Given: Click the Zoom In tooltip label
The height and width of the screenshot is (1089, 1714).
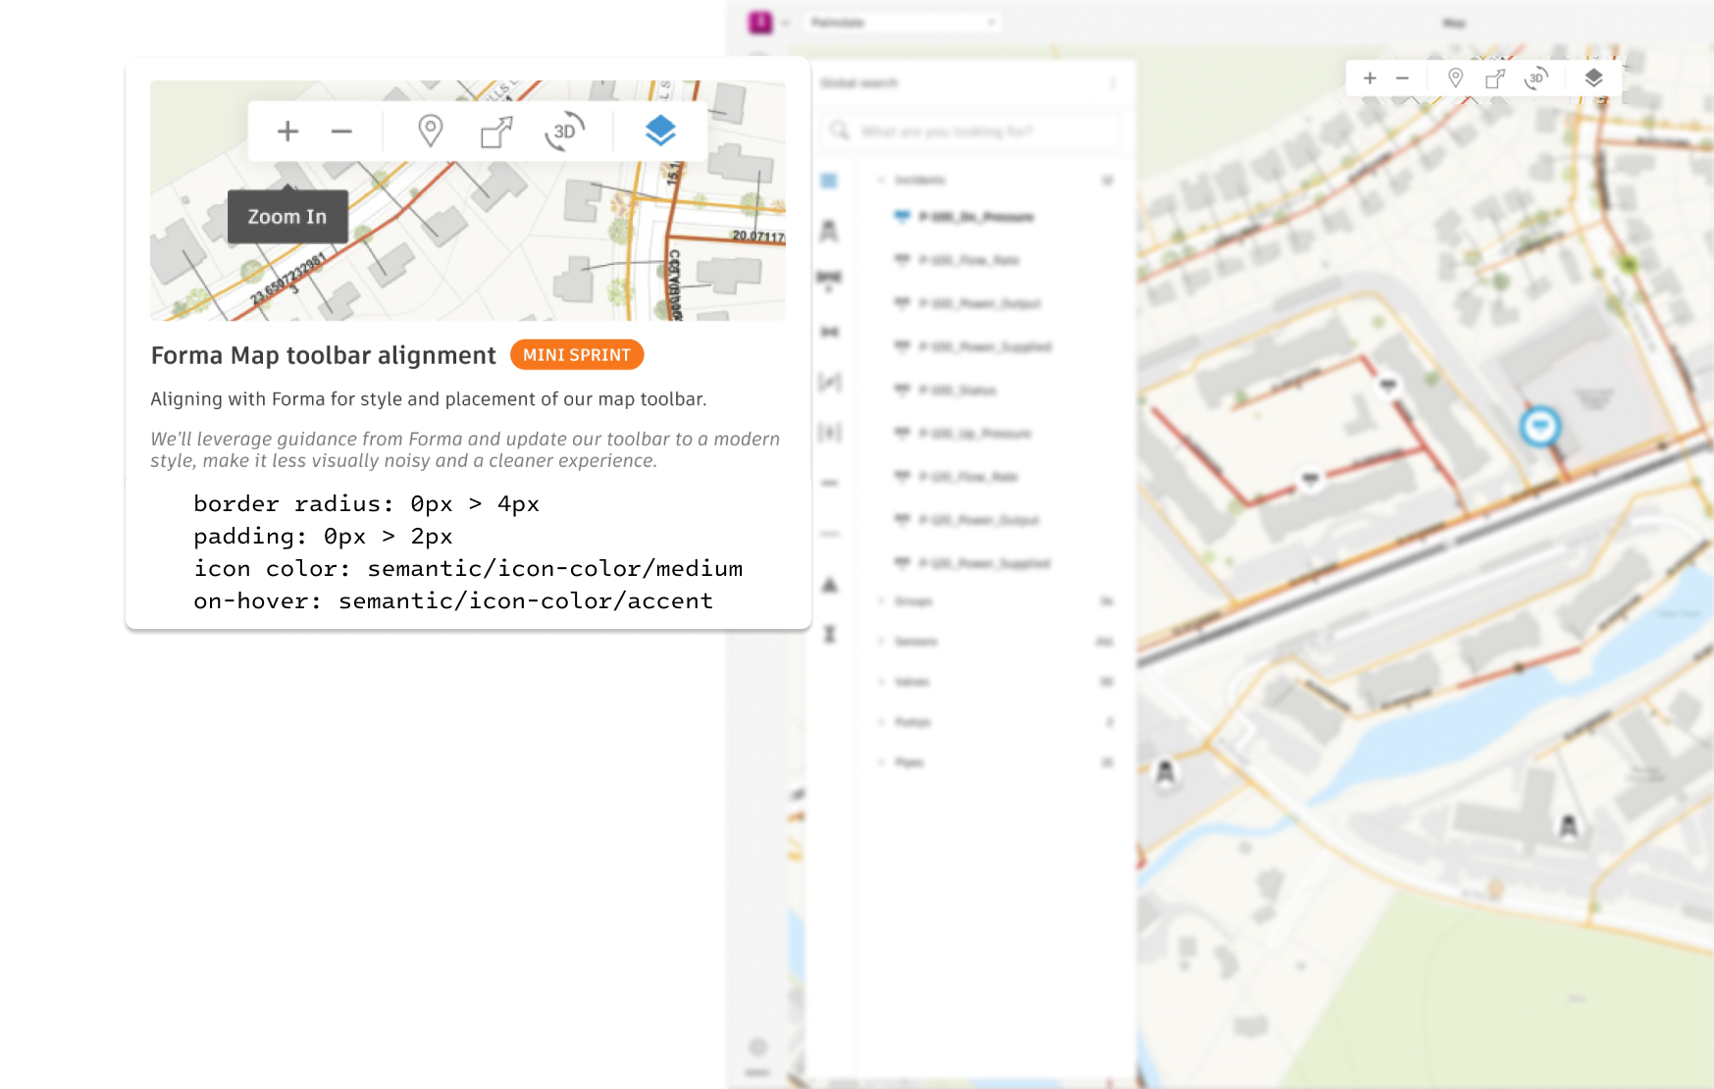Looking at the screenshot, I should (x=287, y=217).
